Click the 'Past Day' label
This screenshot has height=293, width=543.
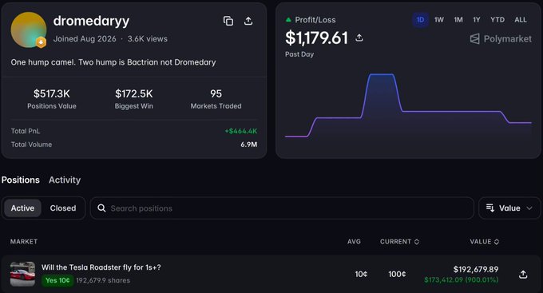click(x=299, y=54)
